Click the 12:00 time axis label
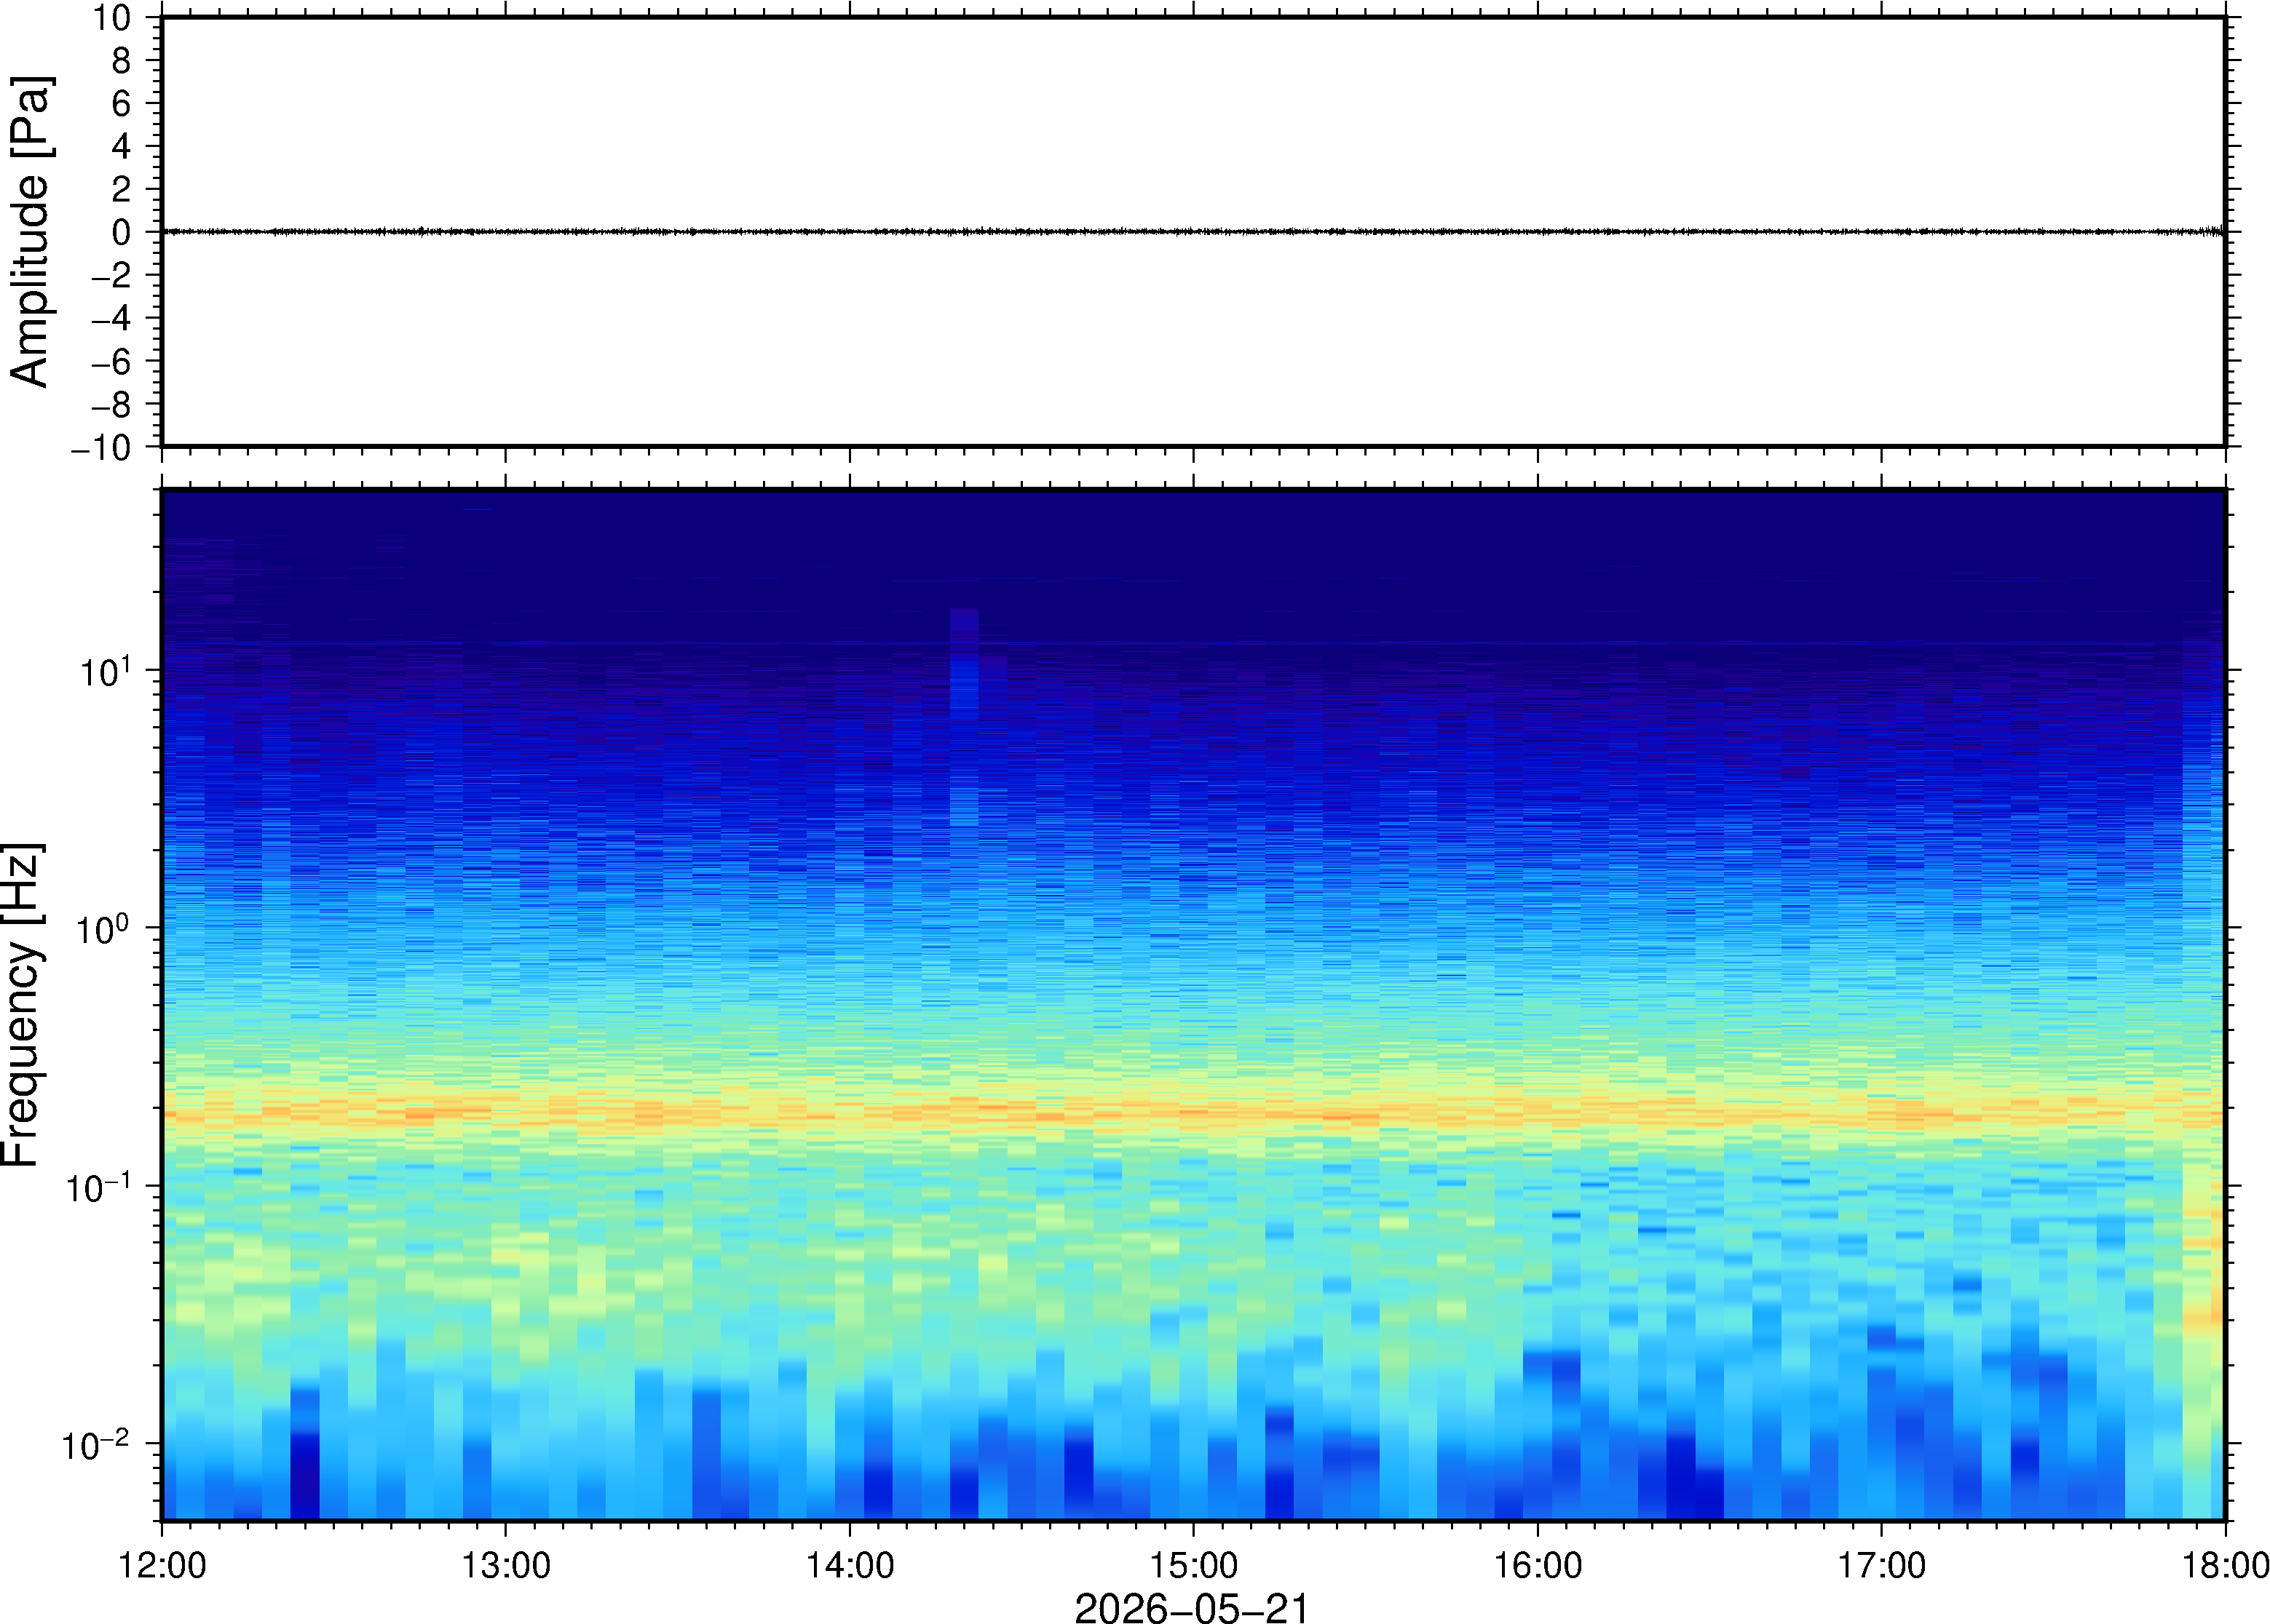The image size is (2270, 1624). click(x=162, y=1565)
